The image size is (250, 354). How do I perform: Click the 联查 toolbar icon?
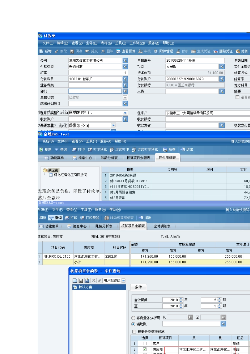point(165,150)
